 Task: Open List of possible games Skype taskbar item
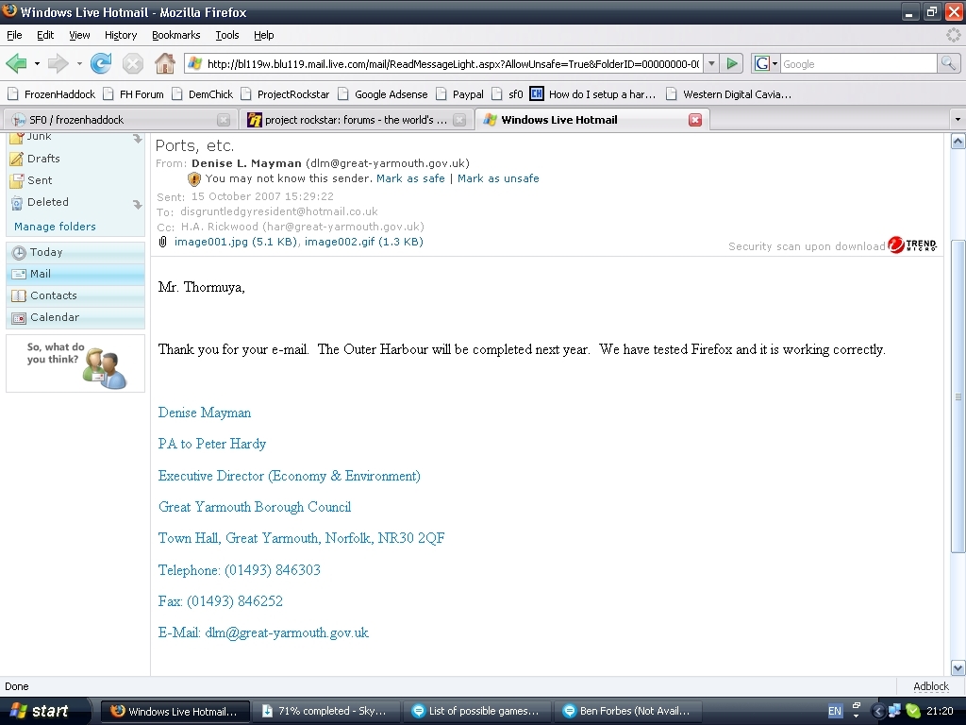pos(476,711)
